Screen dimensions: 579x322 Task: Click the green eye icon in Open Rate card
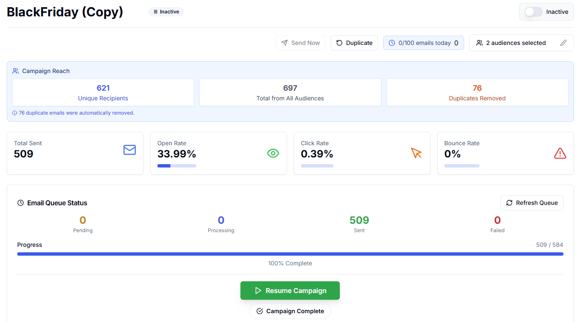pos(273,154)
